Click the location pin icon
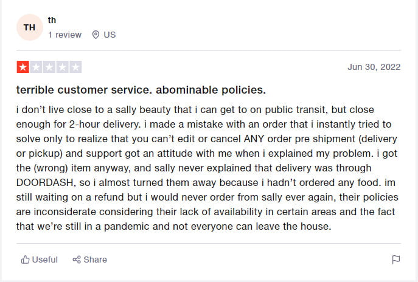 click(x=96, y=35)
